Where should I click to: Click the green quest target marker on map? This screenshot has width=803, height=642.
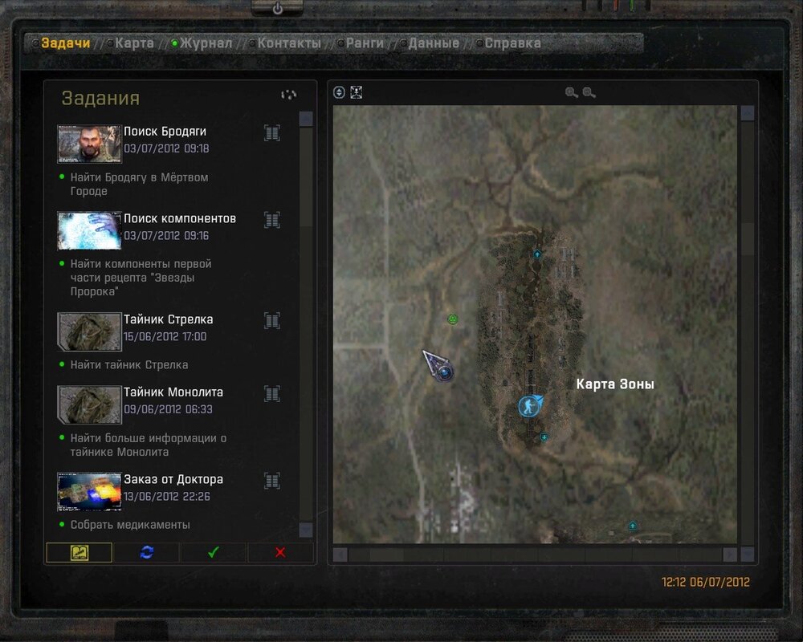click(x=452, y=319)
